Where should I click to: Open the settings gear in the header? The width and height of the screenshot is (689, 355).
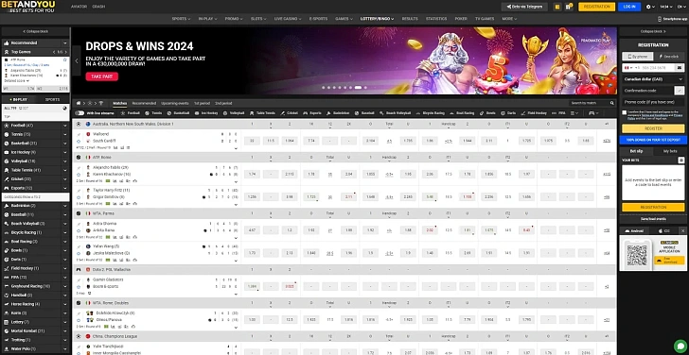pos(649,7)
